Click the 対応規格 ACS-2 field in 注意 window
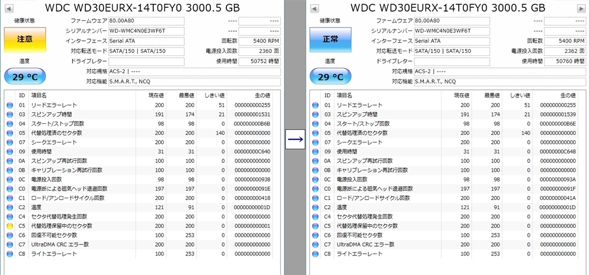This screenshot has width=590, height=275. click(x=195, y=71)
